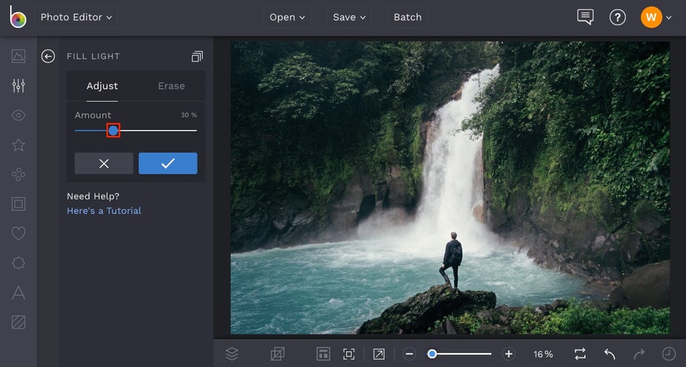Image resolution: width=686 pixels, height=367 pixels.
Task: Open the Artsy sidebar icon
Action: pos(18,174)
